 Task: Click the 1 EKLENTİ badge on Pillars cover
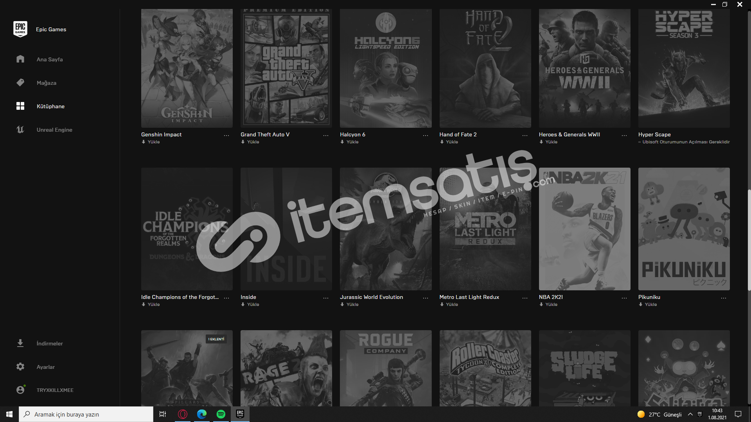[x=216, y=339]
